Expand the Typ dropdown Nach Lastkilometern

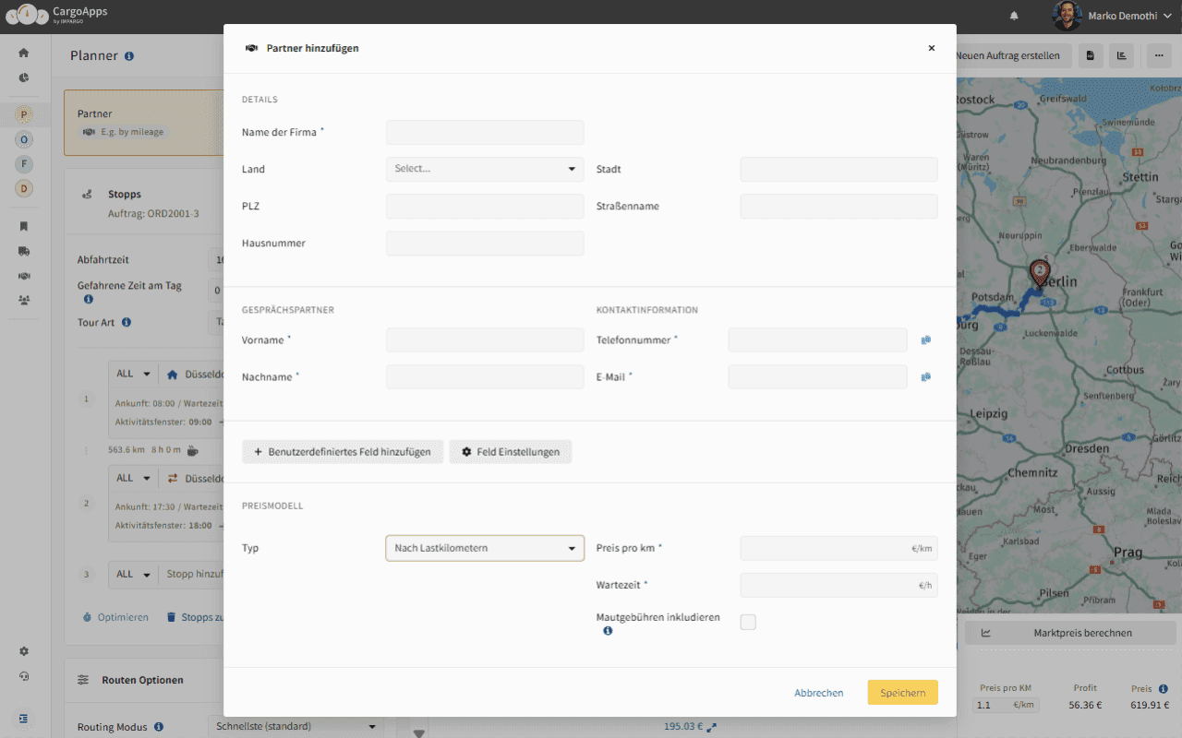coord(485,548)
